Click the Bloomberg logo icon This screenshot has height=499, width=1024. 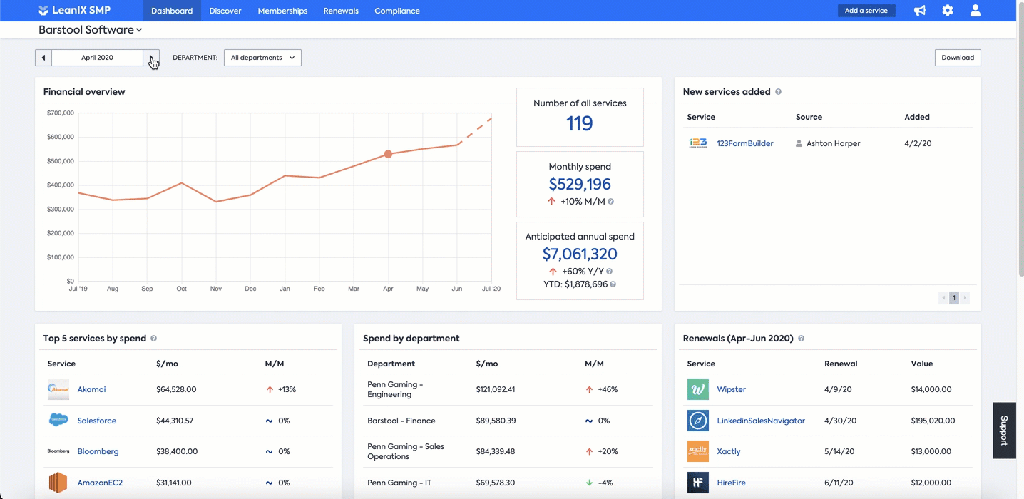[x=58, y=451]
